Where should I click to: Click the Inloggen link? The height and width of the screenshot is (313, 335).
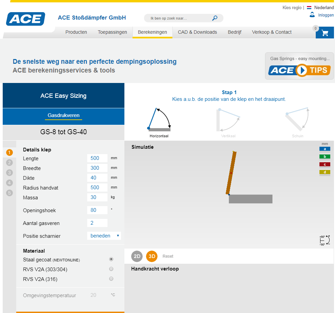[x=326, y=15]
